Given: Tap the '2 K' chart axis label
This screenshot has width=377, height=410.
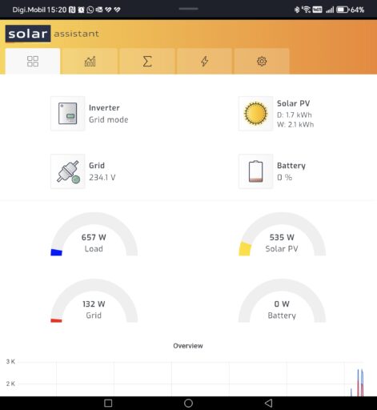Looking at the screenshot, I should pyautogui.click(x=10, y=384).
